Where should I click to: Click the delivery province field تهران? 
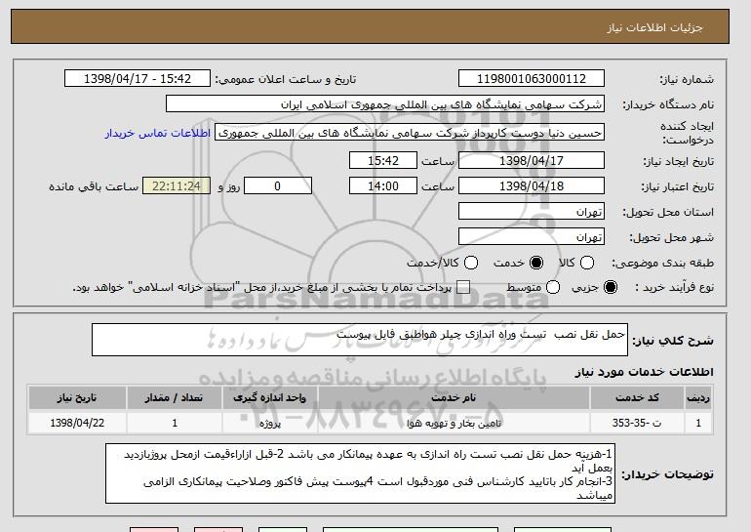click(532, 212)
